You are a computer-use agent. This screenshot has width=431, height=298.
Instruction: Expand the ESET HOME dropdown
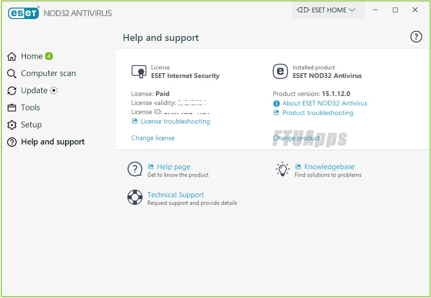click(x=328, y=10)
